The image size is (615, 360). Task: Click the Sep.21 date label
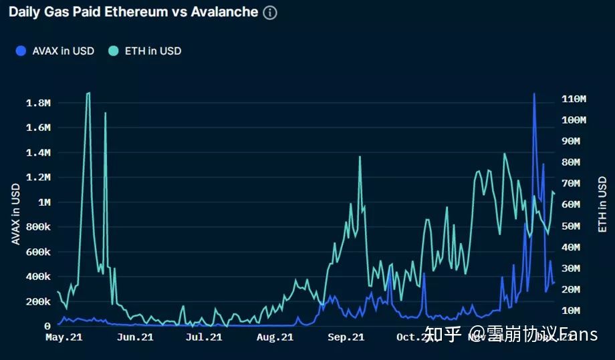tap(346, 337)
